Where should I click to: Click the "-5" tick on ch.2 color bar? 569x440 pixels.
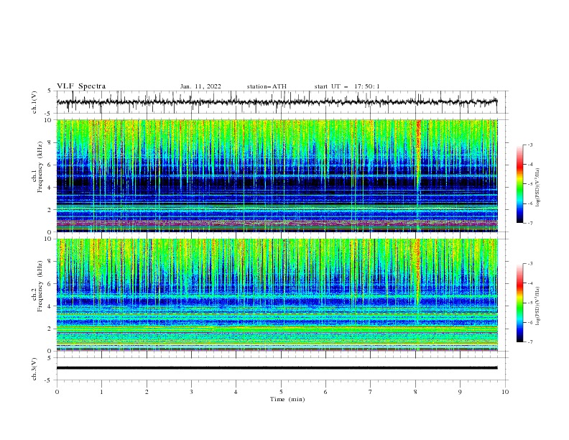coord(529,303)
